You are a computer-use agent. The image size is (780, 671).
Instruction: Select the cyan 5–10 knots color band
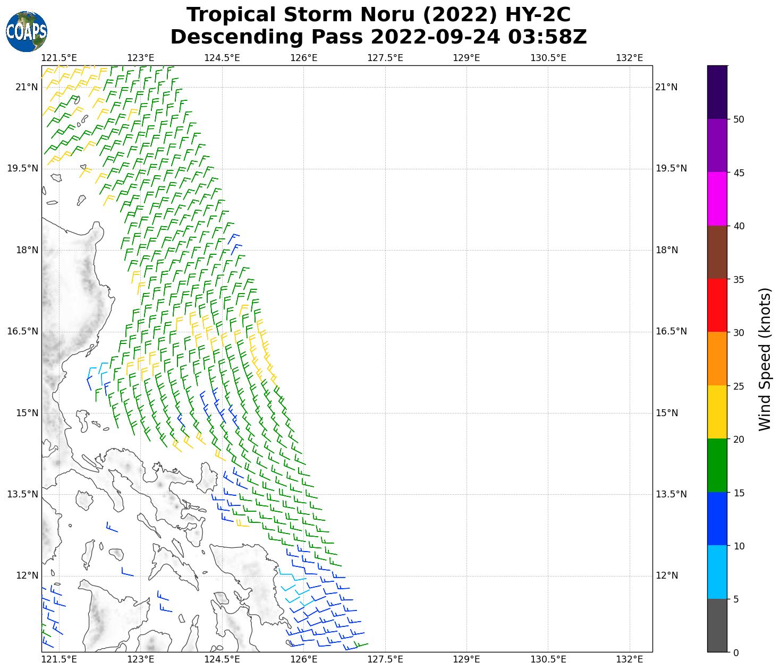tap(717, 572)
